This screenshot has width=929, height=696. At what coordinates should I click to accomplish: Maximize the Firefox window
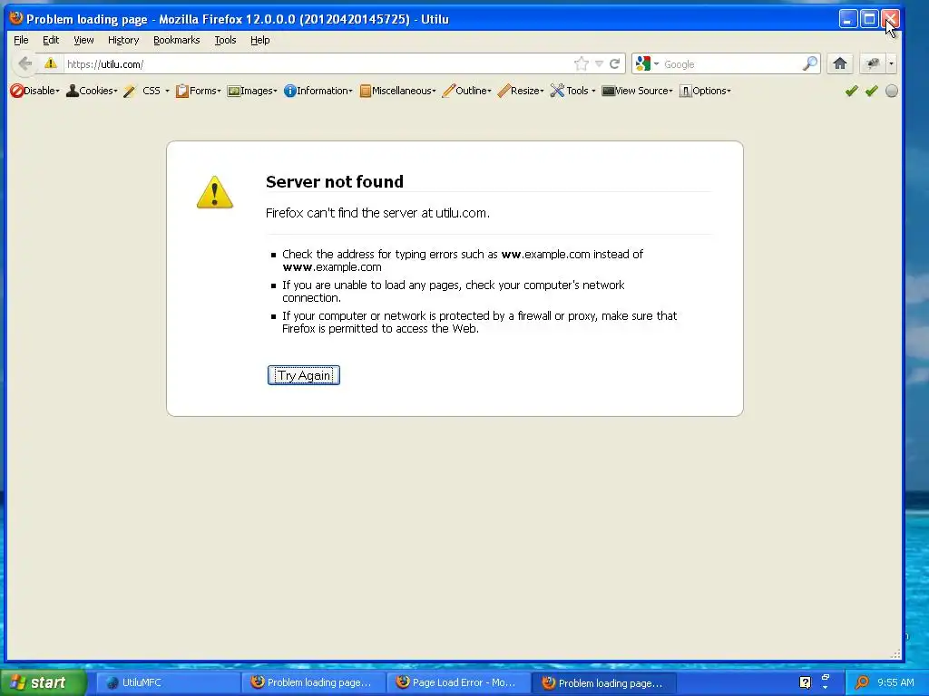[x=869, y=19]
